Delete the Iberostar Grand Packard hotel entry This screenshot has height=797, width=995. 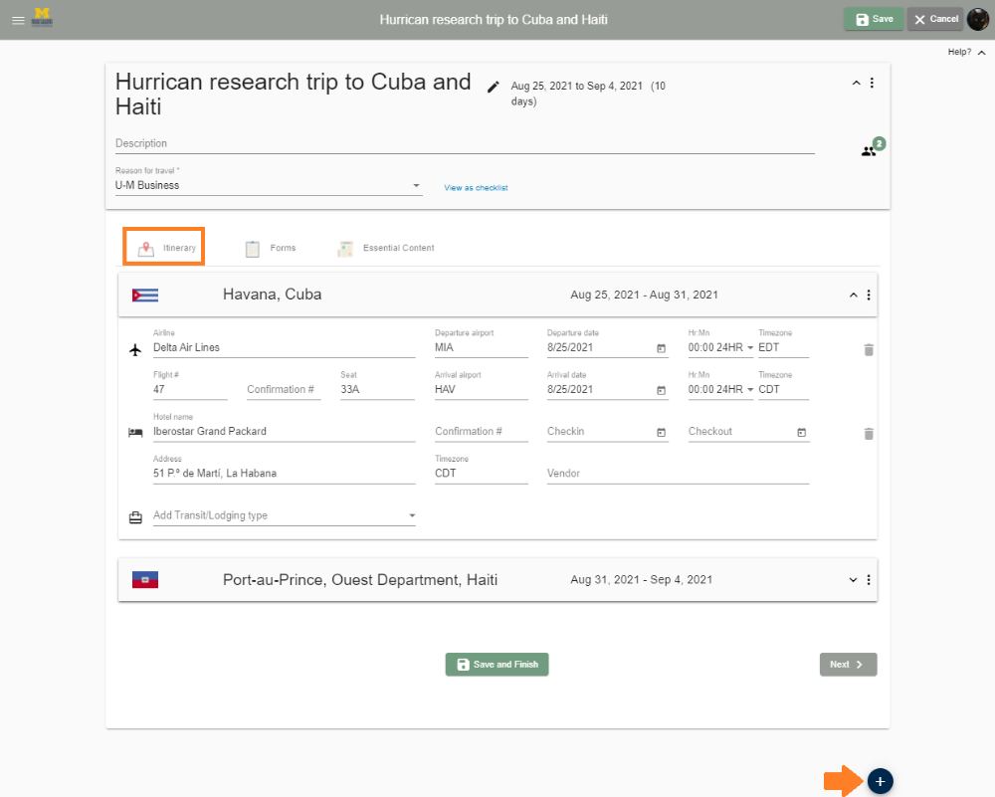(x=869, y=433)
